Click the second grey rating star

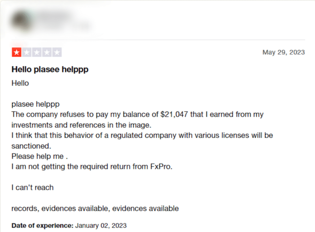(26, 52)
